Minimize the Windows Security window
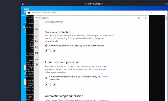Viewport: 168px width, 101px height. pyautogui.click(x=133, y=18)
